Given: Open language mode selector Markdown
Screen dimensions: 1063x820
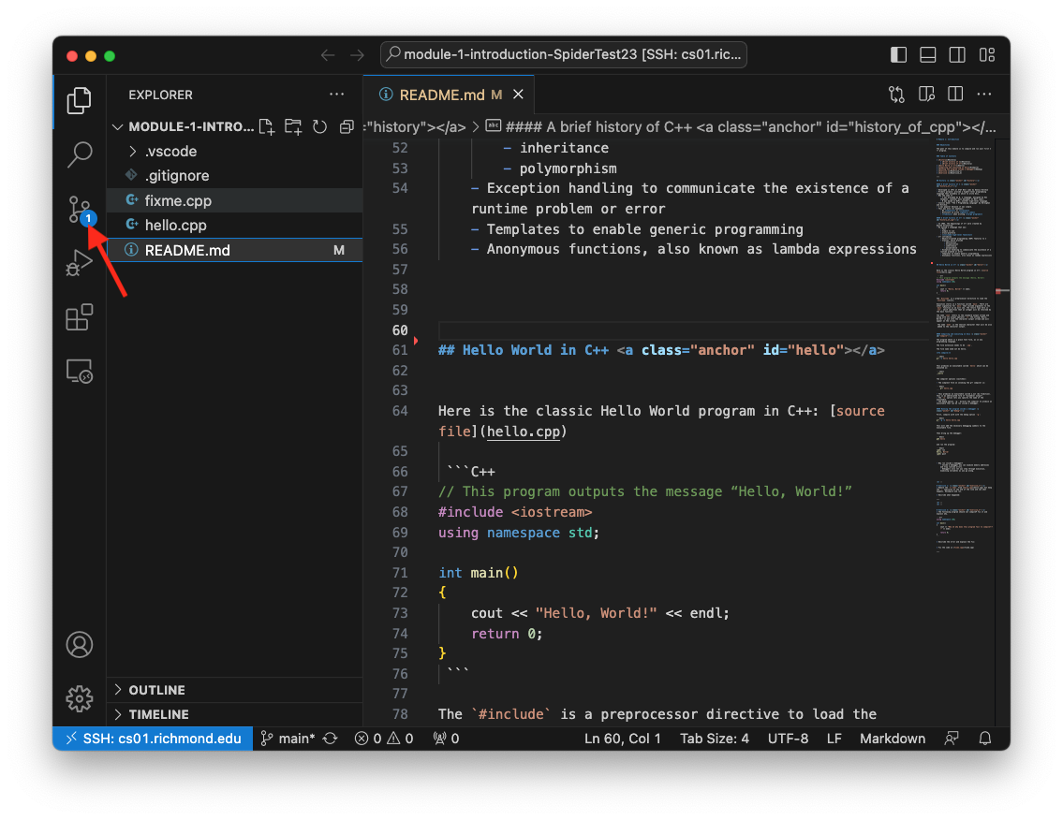Looking at the screenshot, I should pos(893,739).
